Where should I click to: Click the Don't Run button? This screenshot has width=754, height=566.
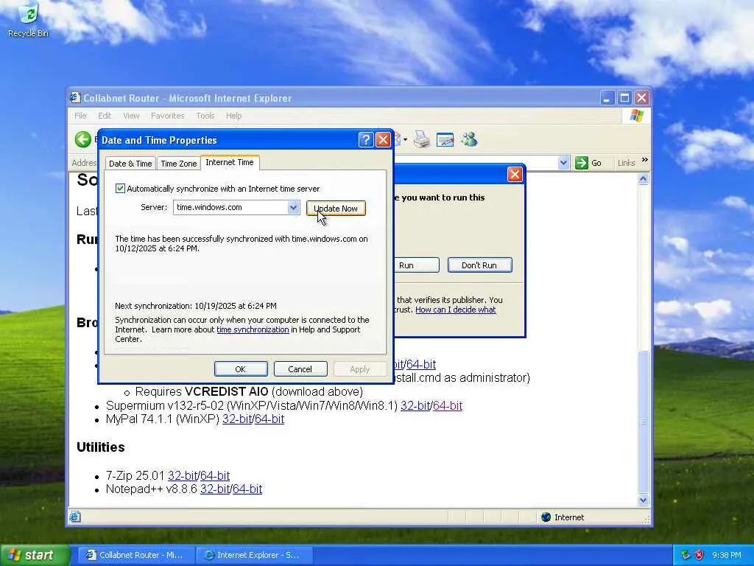pos(479,265)
